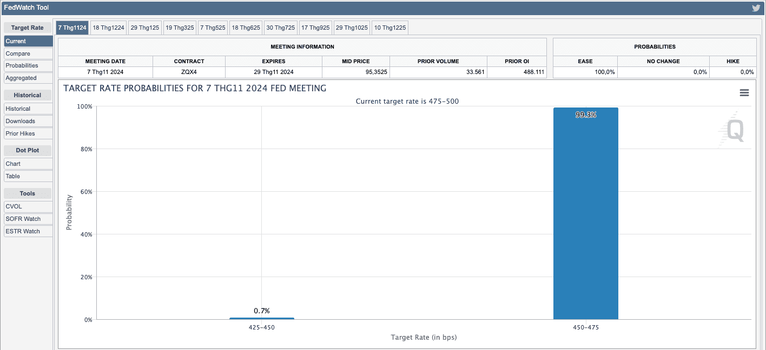The image size is (766, 350).
Task: Select the 10 Thg1225 meeting tab
Action: pos(389,28)
